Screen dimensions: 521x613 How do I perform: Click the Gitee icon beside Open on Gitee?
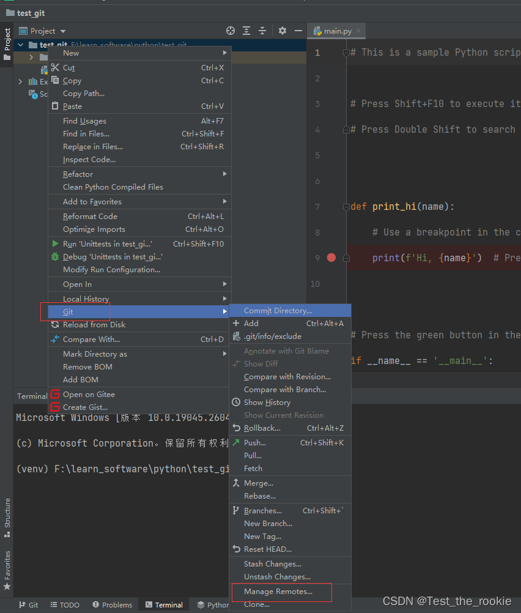tap(54, 395)
